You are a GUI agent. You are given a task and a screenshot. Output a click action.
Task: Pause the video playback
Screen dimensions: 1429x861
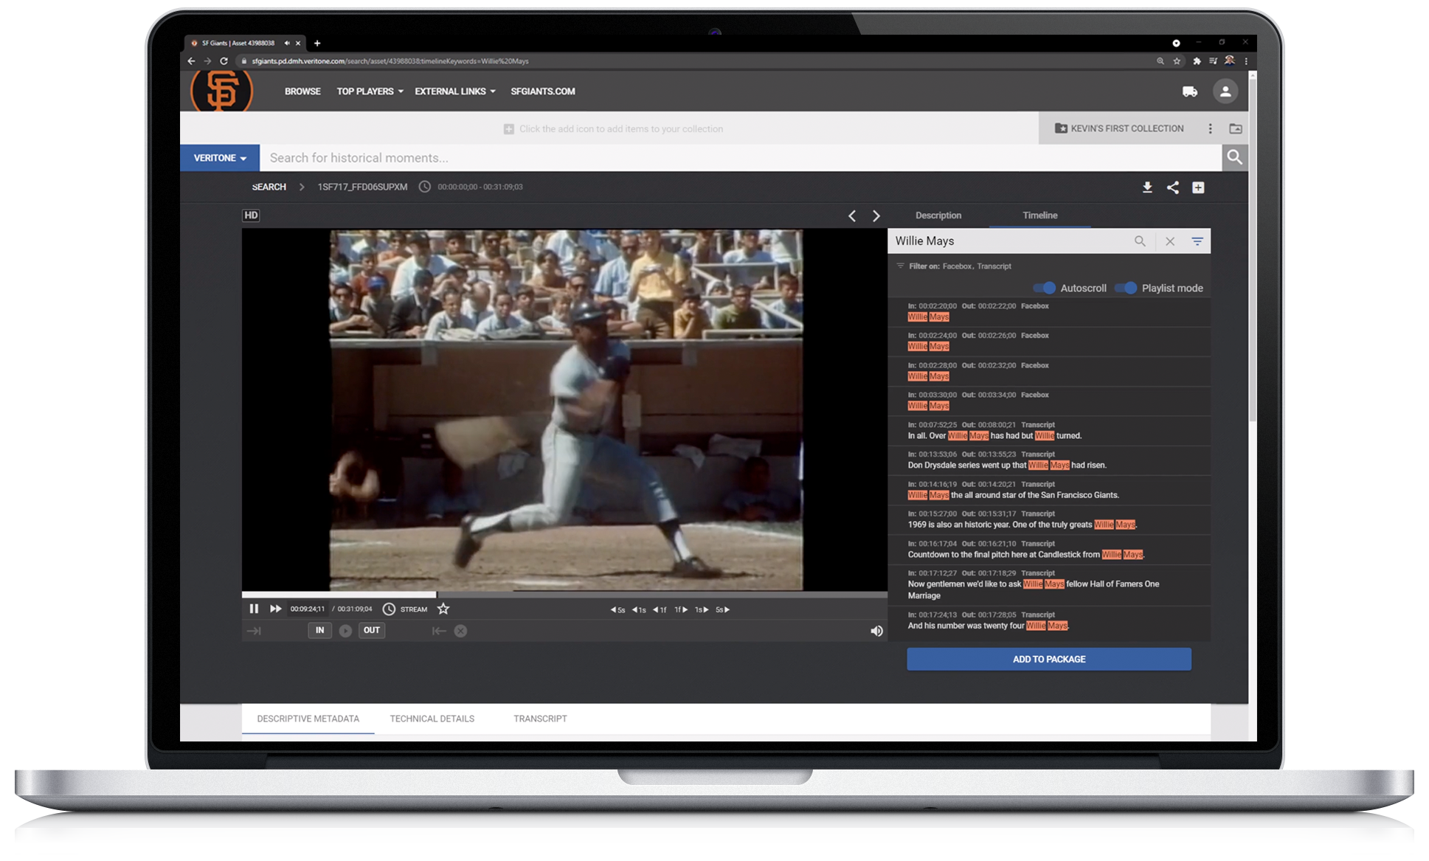pyautogui.click(x=254, y=609)
